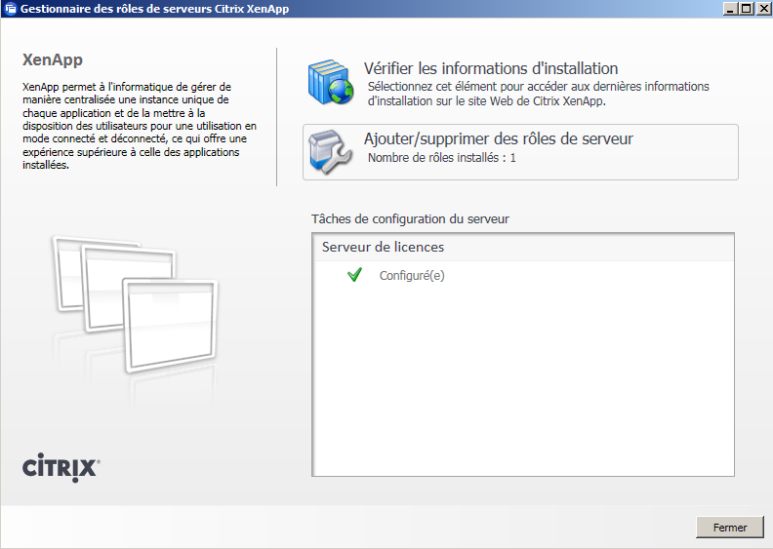Close the window with the X button
Image resolution: width=773 pixels, height=549 pixels.
[x=762, y=9]
